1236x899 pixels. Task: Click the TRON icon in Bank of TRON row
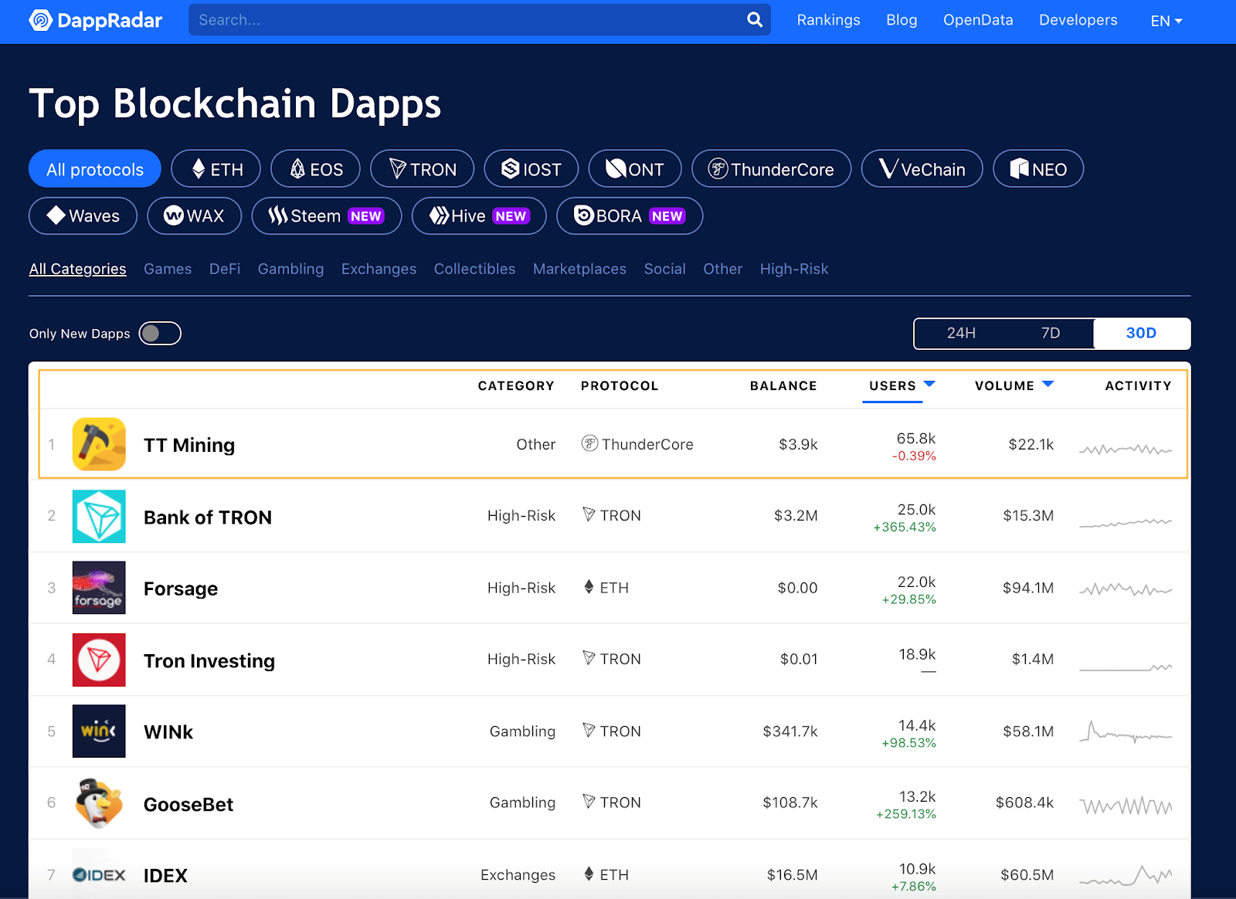coord(589,514)
